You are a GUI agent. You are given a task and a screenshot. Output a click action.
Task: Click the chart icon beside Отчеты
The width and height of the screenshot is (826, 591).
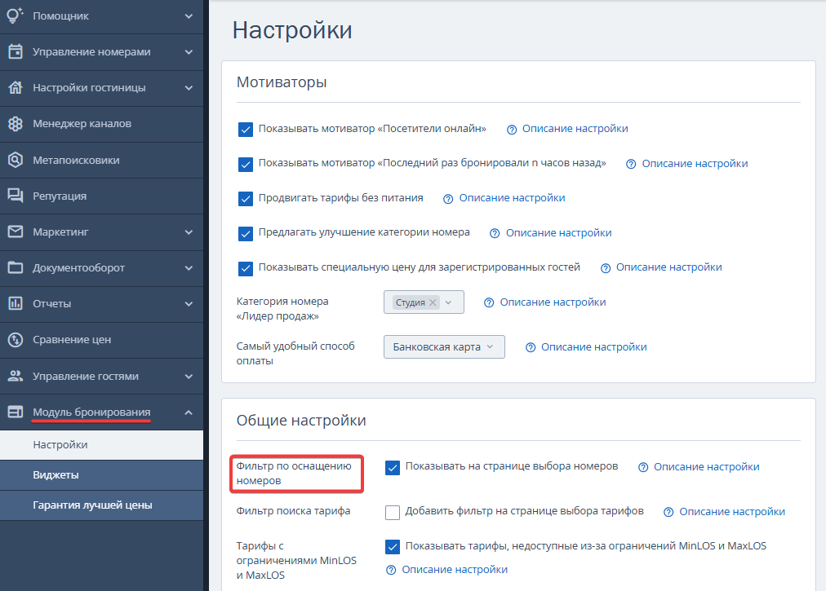pos(16,303)
